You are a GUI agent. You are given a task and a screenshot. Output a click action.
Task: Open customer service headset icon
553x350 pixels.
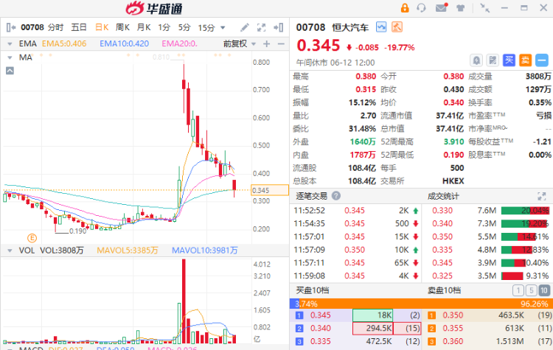point(421,8)
